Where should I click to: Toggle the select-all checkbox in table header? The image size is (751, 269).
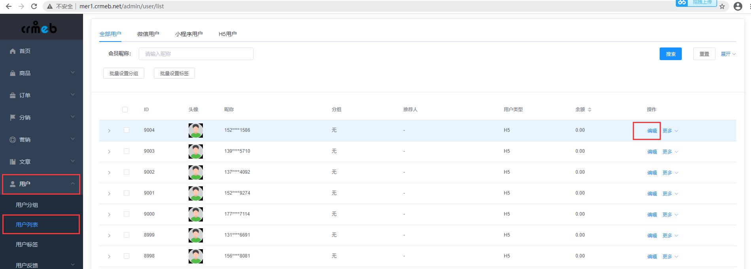click(125, 110)
